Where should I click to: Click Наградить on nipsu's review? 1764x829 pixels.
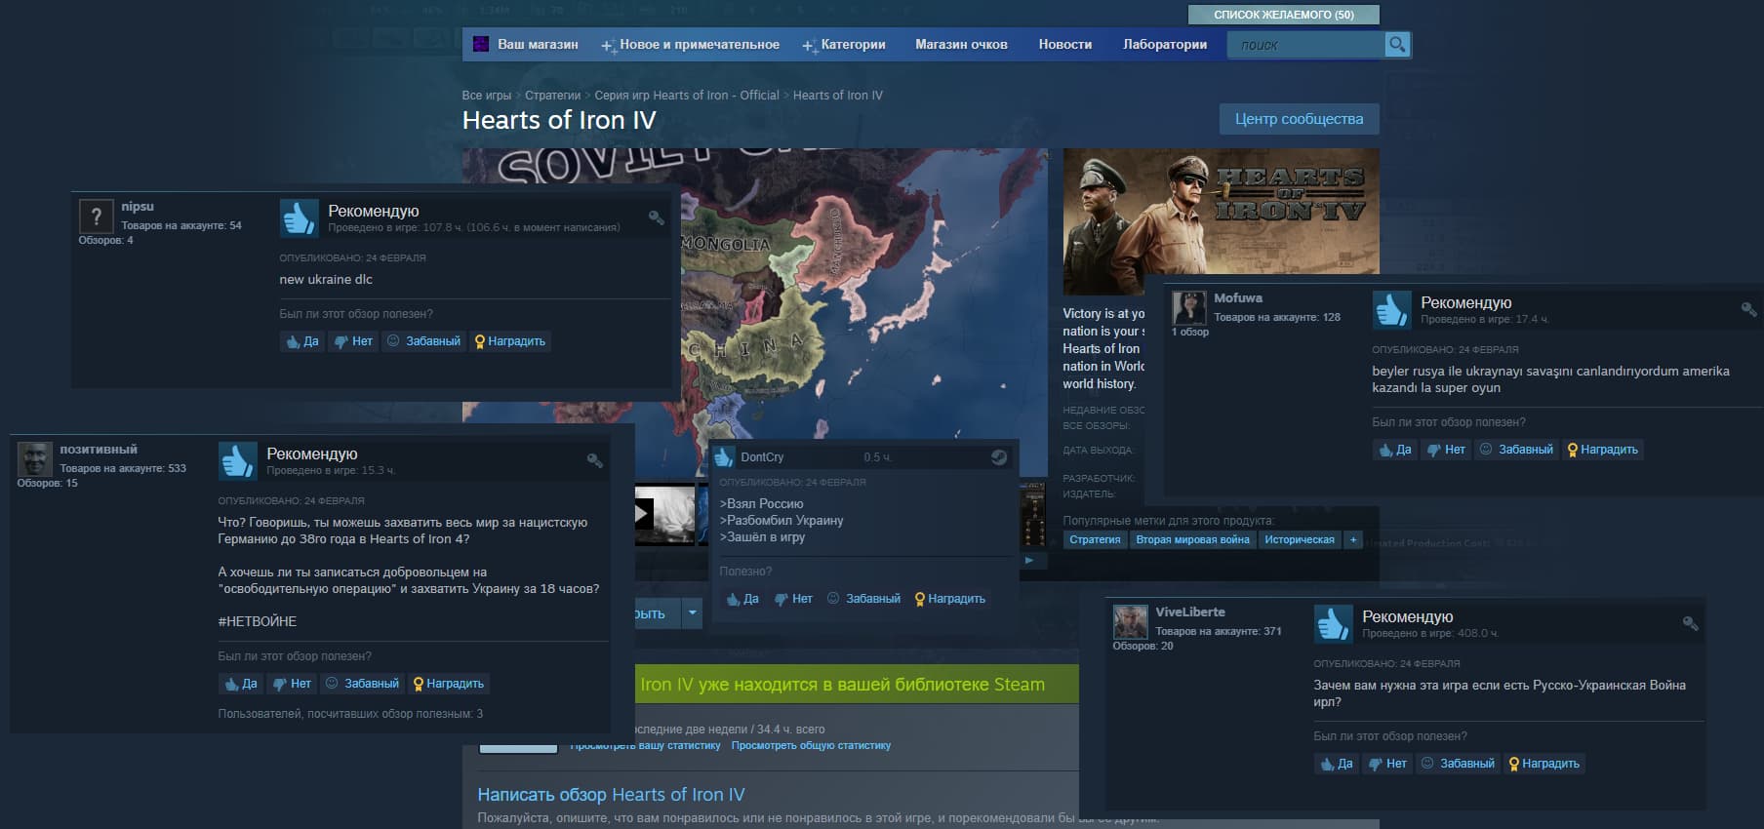pyautogui.click(x=509, y=341)
